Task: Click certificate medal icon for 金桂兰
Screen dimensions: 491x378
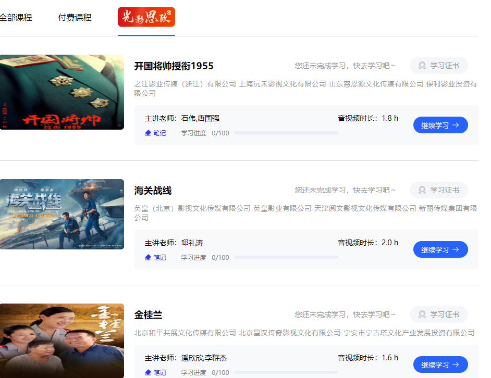Action: [422, 315]
